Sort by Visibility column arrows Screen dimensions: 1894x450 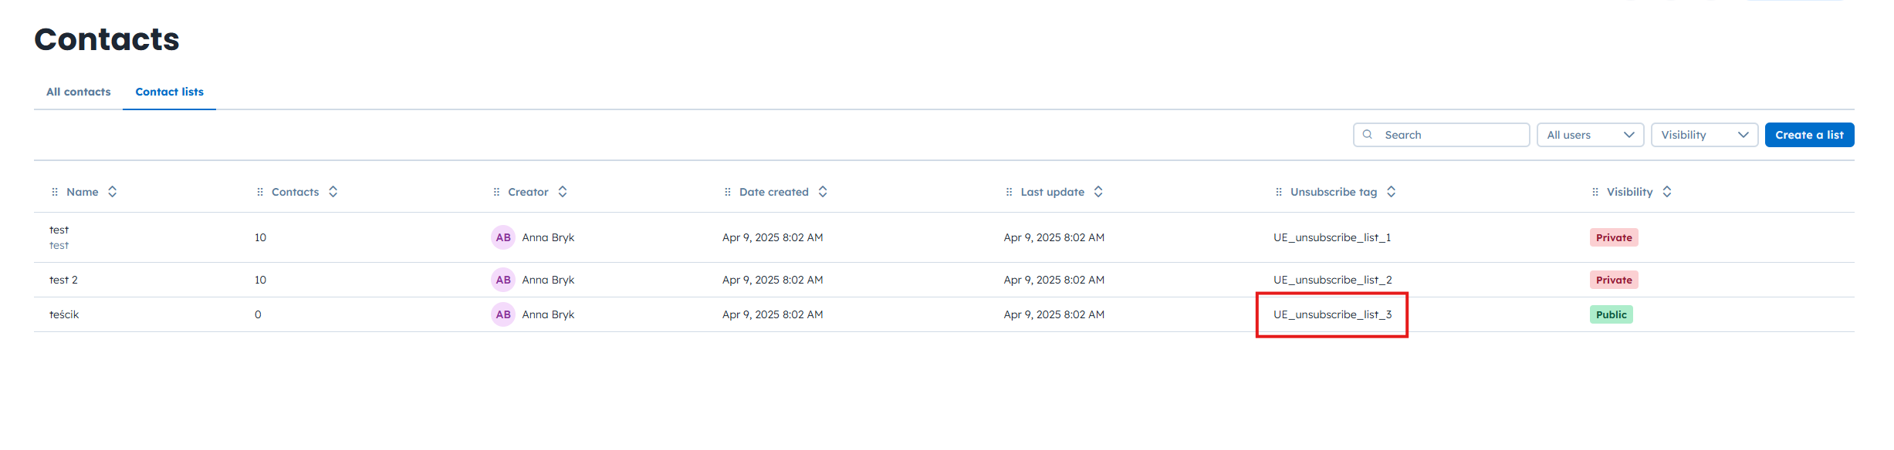point(1667,192)
